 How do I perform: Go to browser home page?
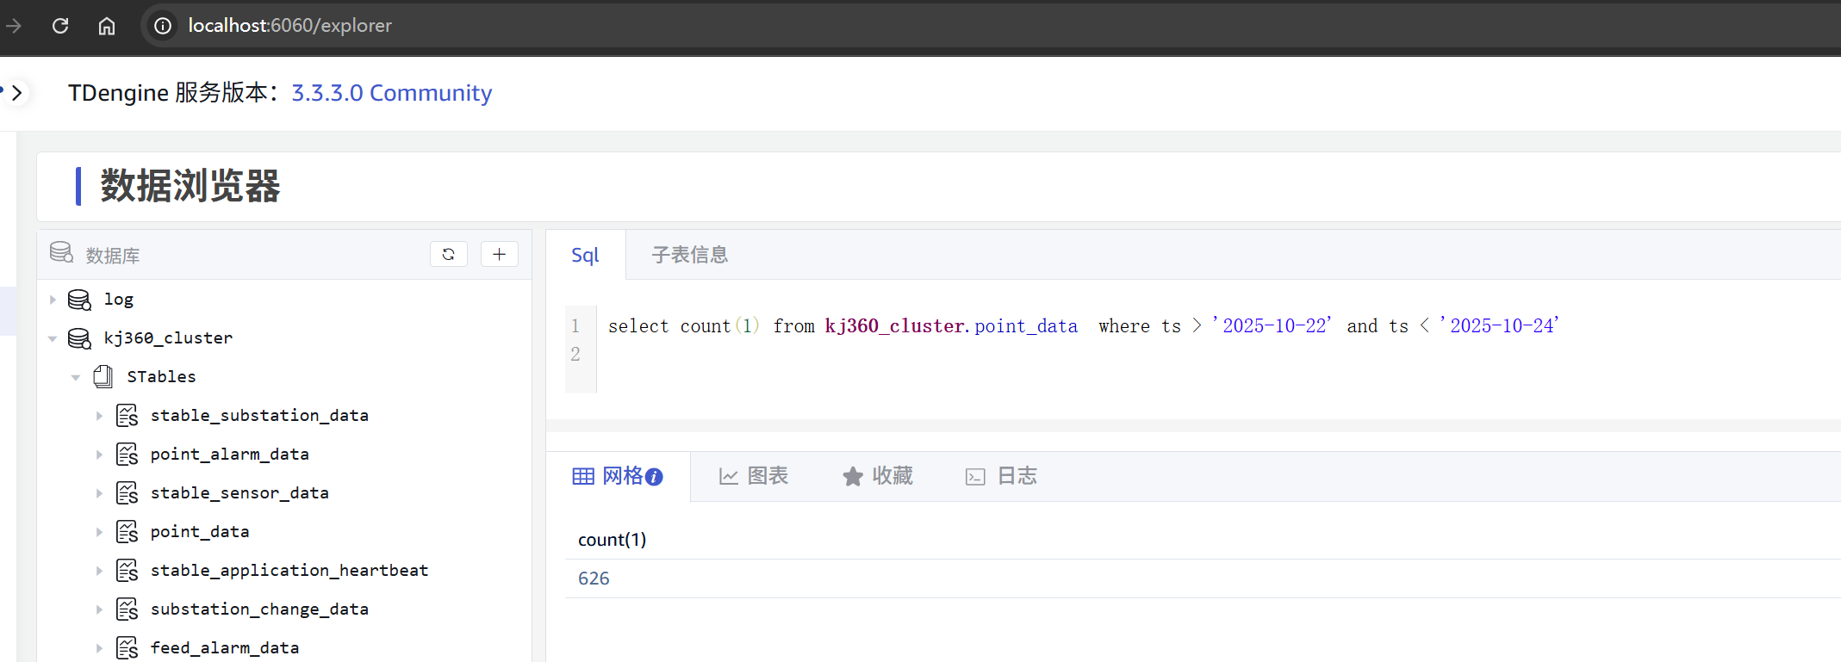point(107,26)
